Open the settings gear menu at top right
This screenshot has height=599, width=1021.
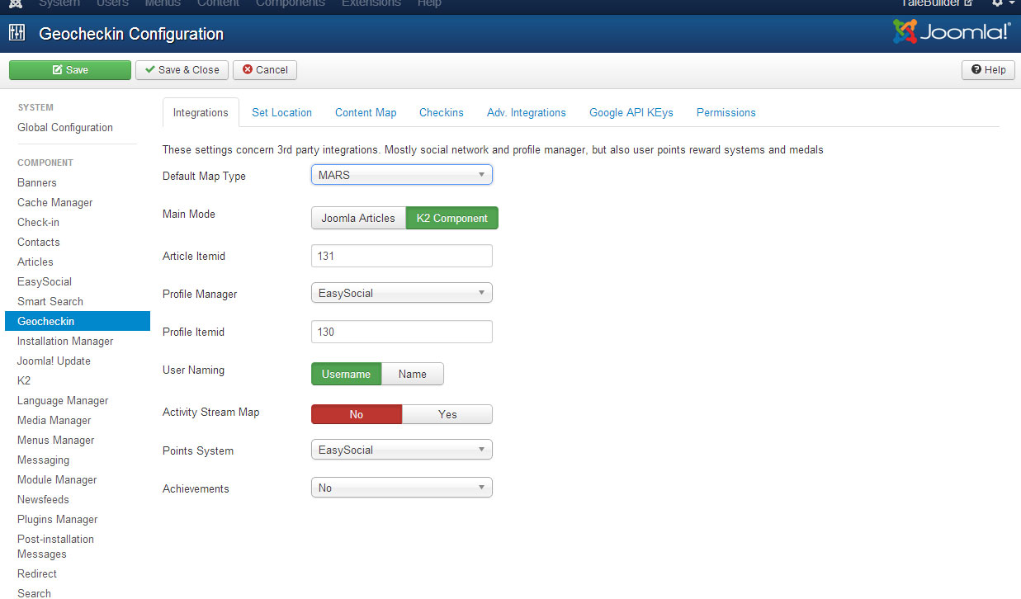1002,3
